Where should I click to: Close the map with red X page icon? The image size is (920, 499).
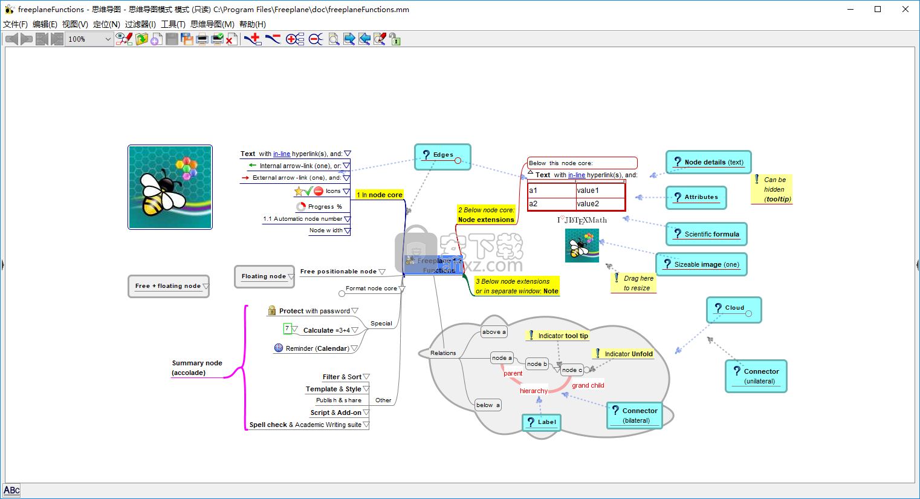coord(232,39)
